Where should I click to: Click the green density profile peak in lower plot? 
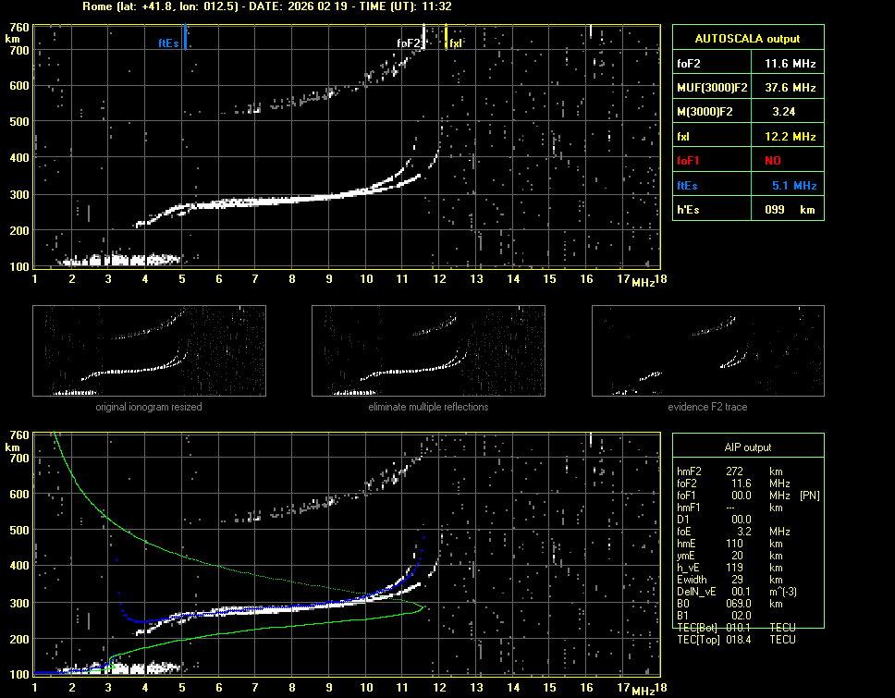[x=421, y=607]
